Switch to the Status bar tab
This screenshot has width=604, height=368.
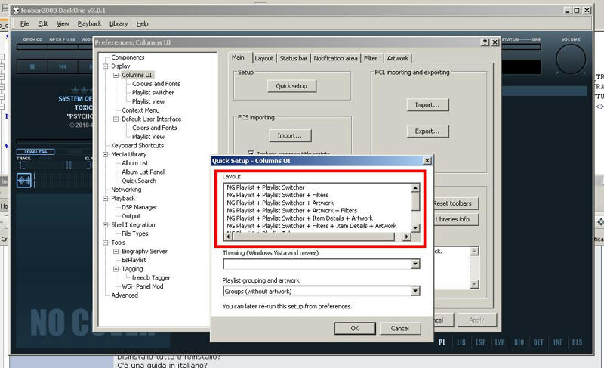click(293, 58)
